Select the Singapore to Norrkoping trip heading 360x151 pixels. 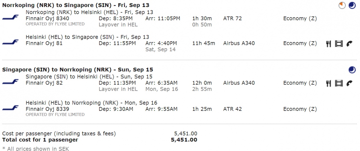click(77, 70)
